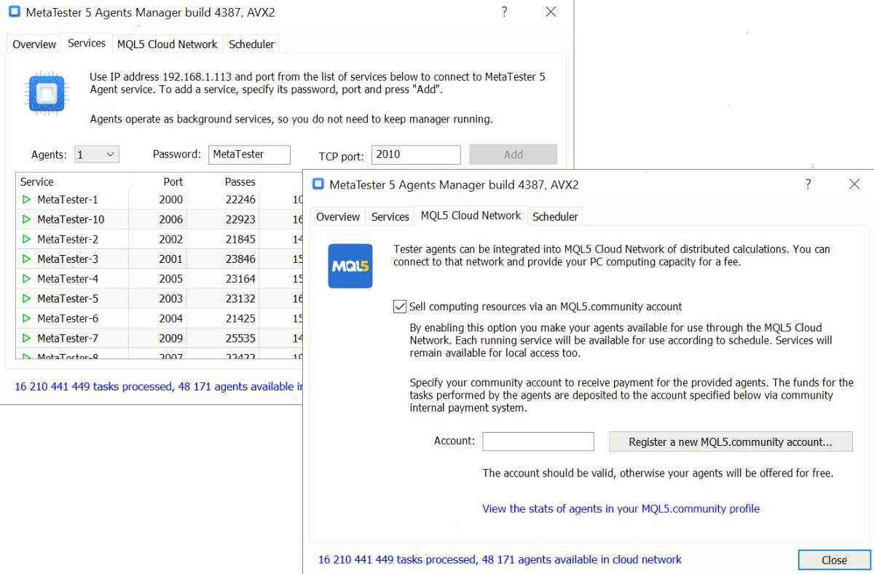Open the Scheduler tab in the back Services window
Screen dimensions: 874x574
(251, 44)
